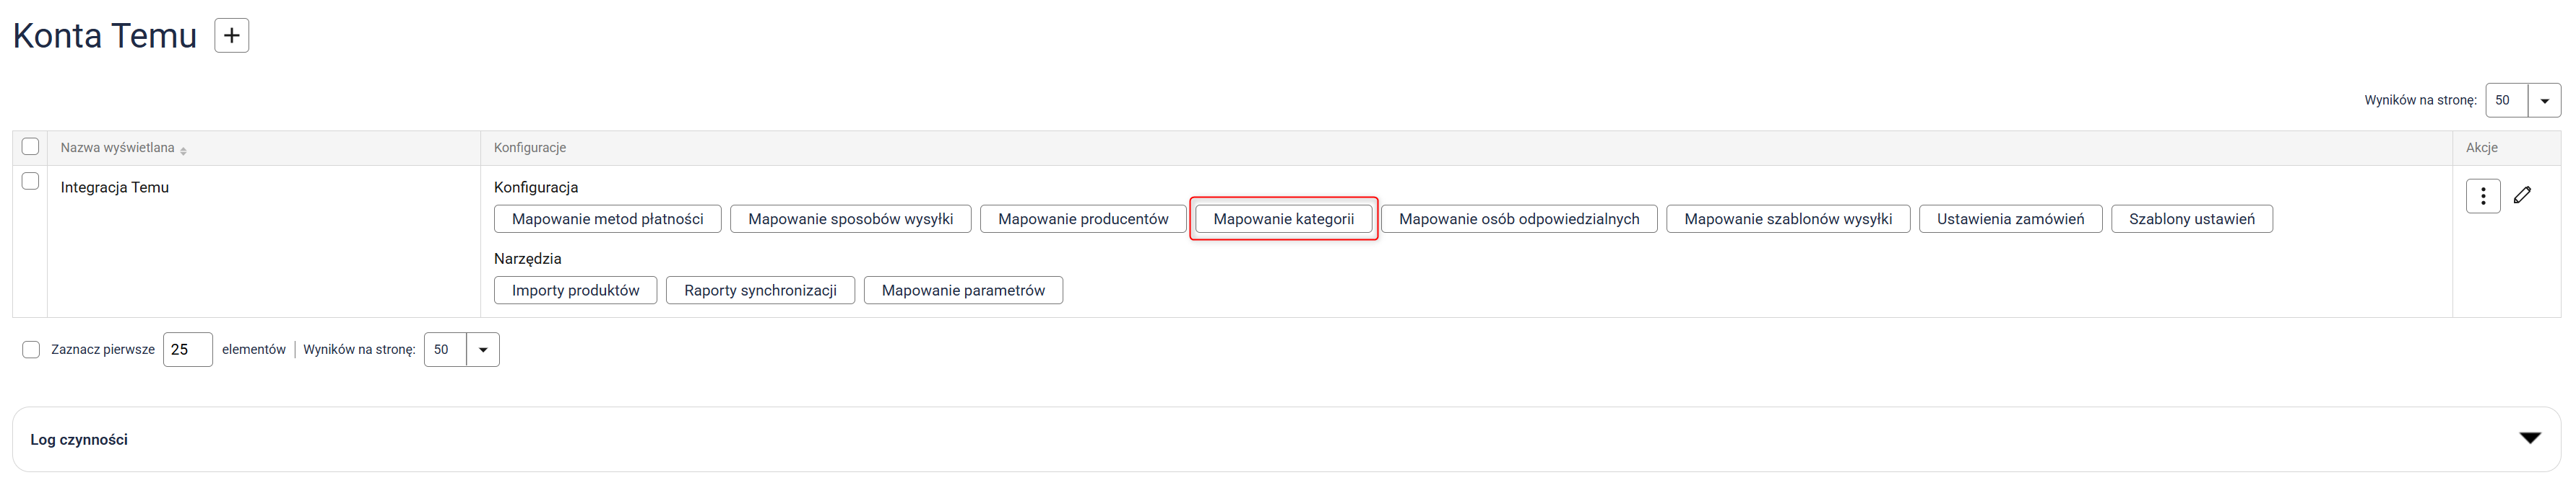Click the Zaznacz pierwsze number field
Screen dimensions: 2576x488
pyautogui.click(x=187, y=350)
